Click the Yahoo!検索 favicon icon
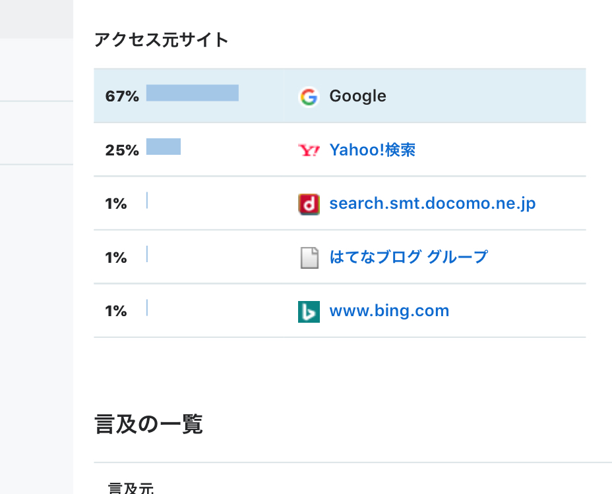This screenshot has width=612, height=494. [x=309, y=150]
